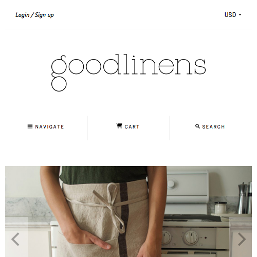Click the Sign up link

pos(44,15)
